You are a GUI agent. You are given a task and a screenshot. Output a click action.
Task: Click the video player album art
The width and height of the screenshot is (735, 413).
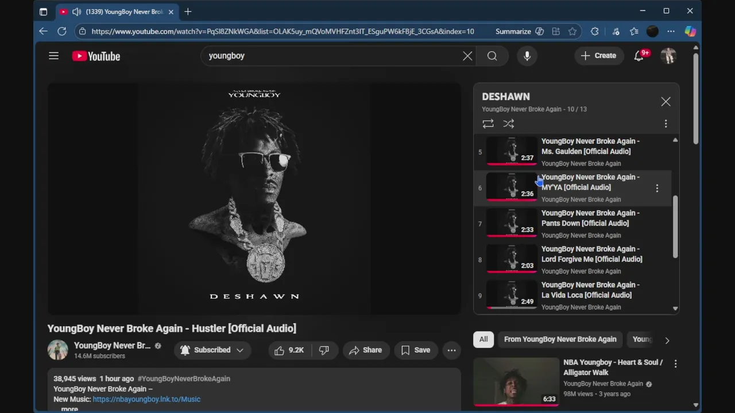pyautogui.click(x=254, y=198)
